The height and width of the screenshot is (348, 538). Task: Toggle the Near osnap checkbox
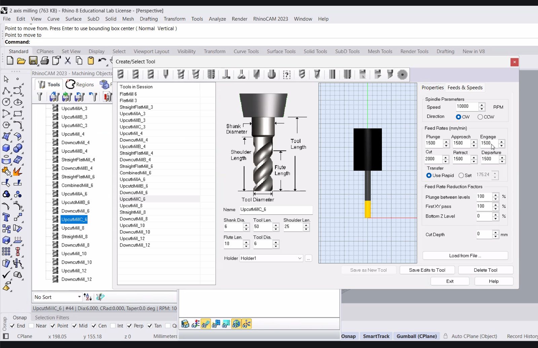[x=31, y=326]
